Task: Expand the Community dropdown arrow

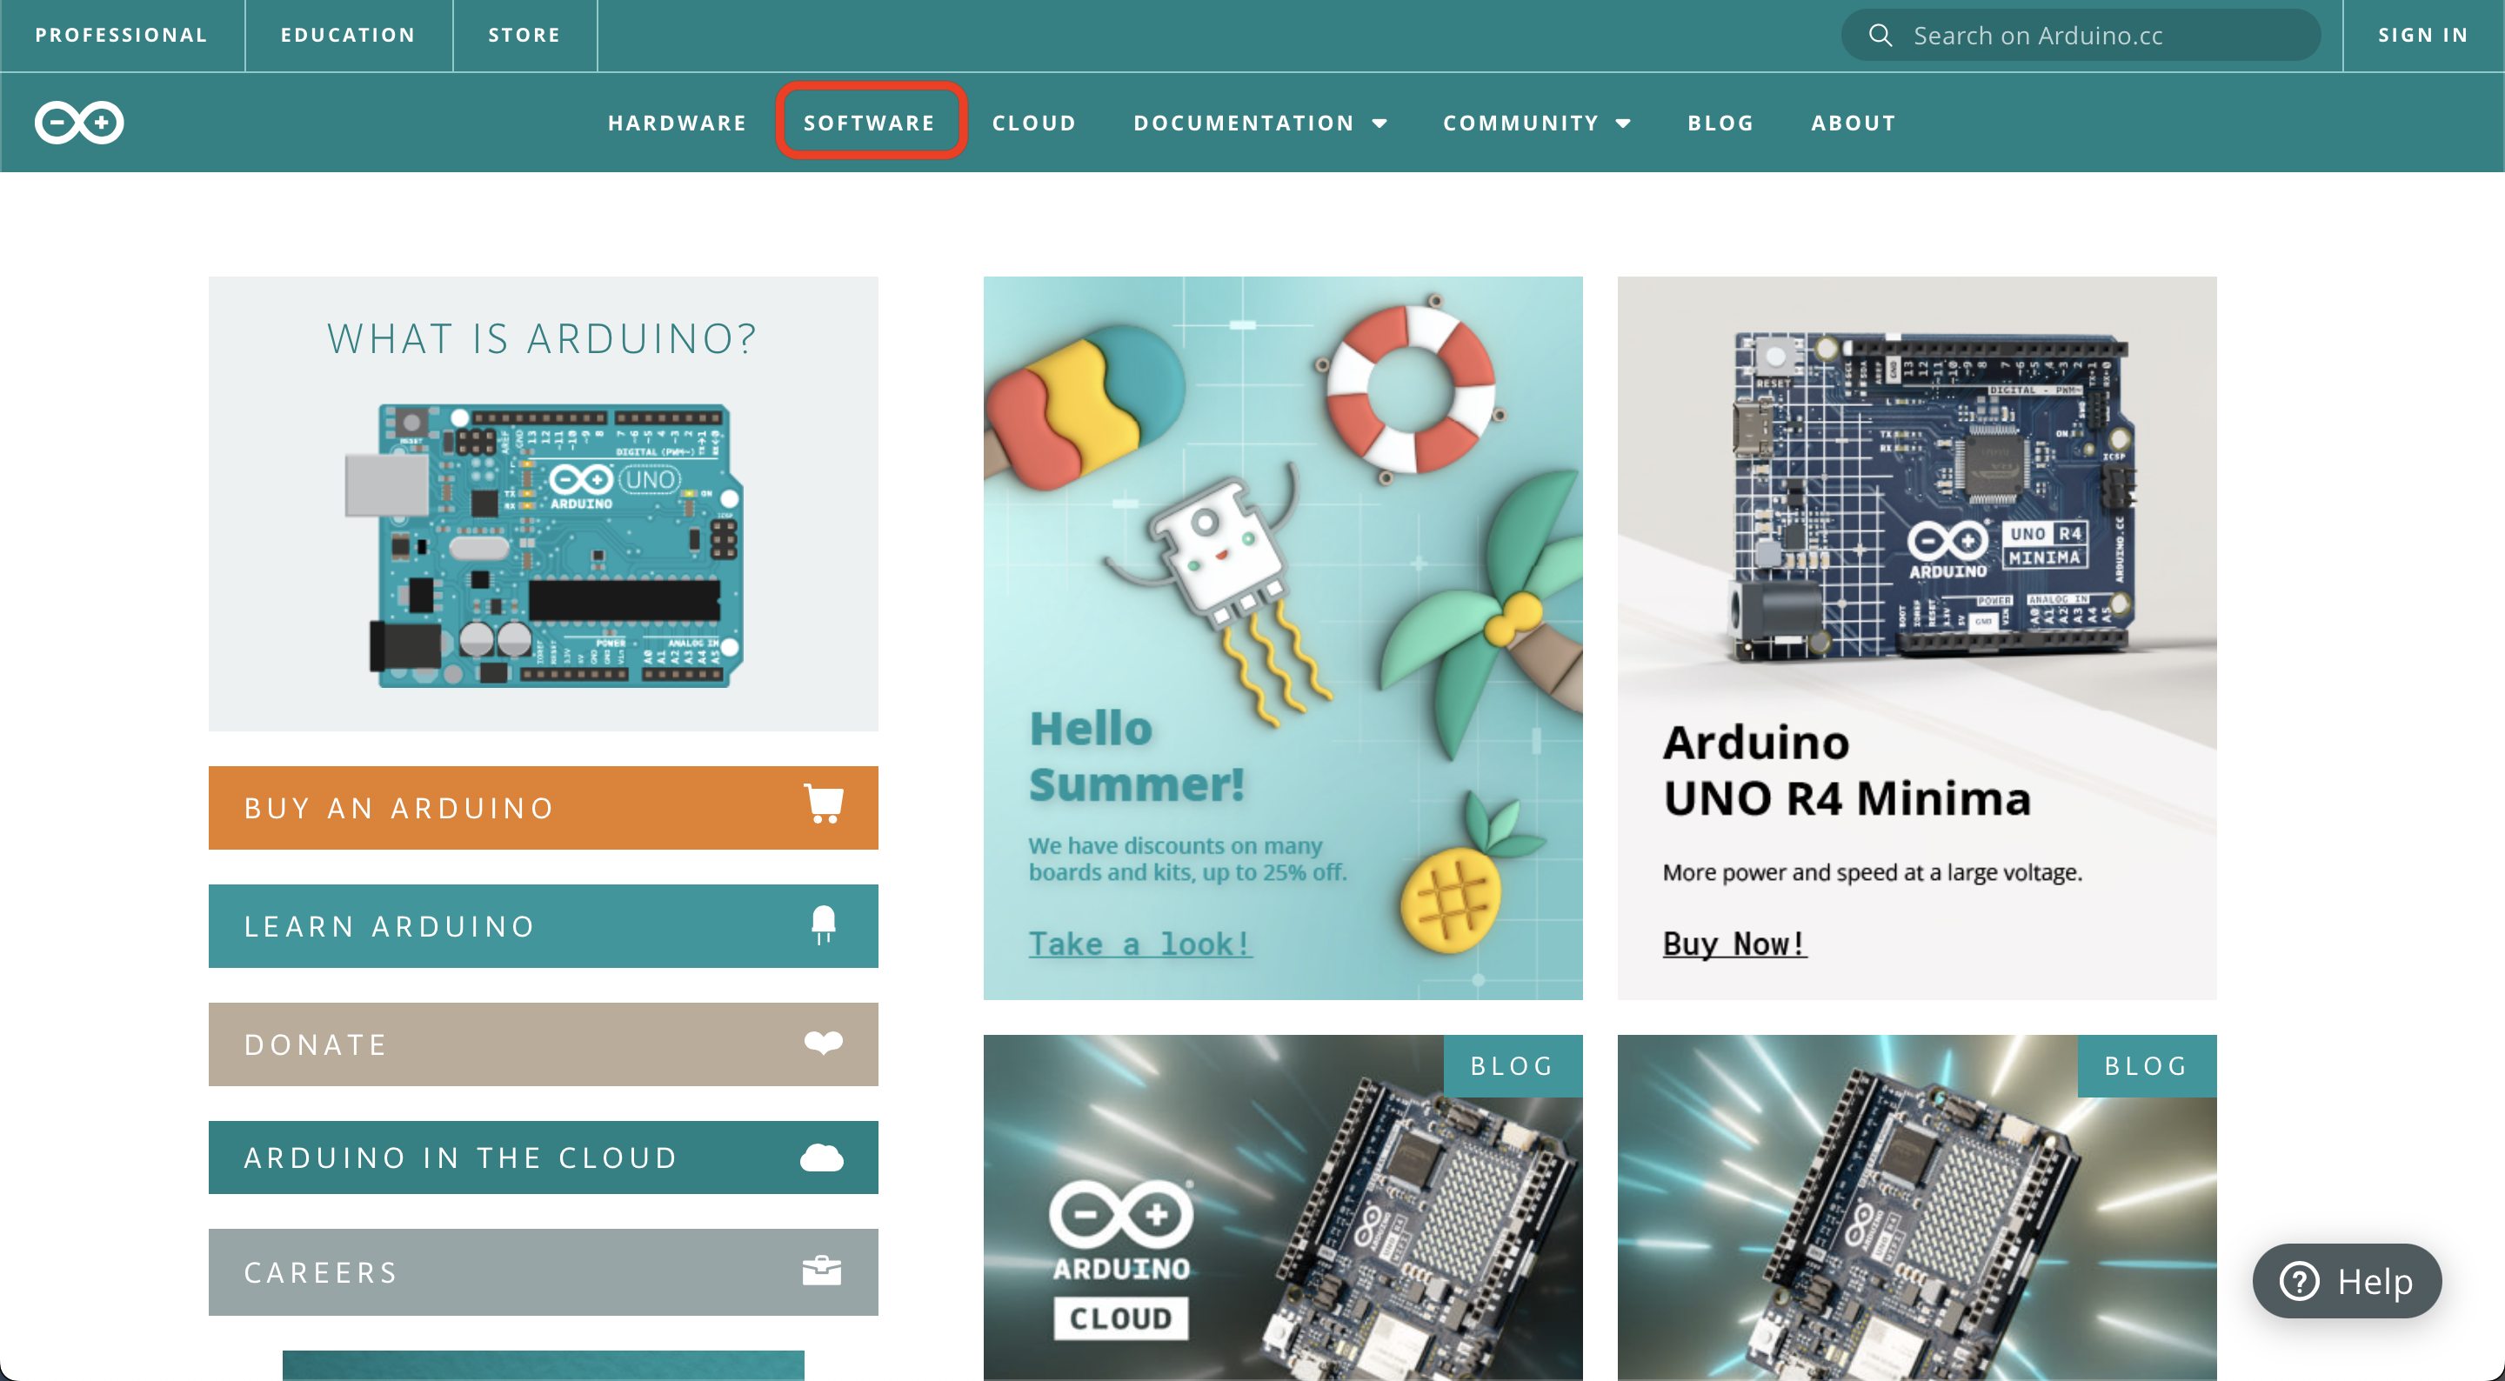Action: [x=1623, y=123]
